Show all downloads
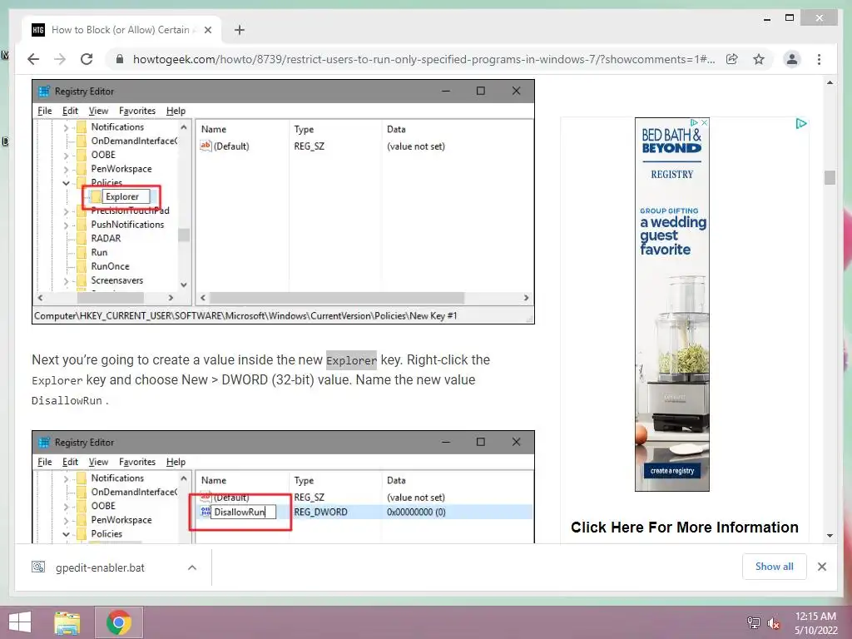The width and height of the screenshot is (852, 639). [774, 566]
